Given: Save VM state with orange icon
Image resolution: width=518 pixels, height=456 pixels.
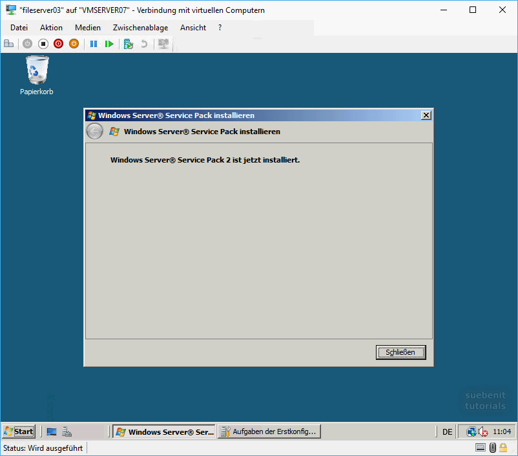Looking at the screenshot, I should pyautogui.click(x=74, y=44).
